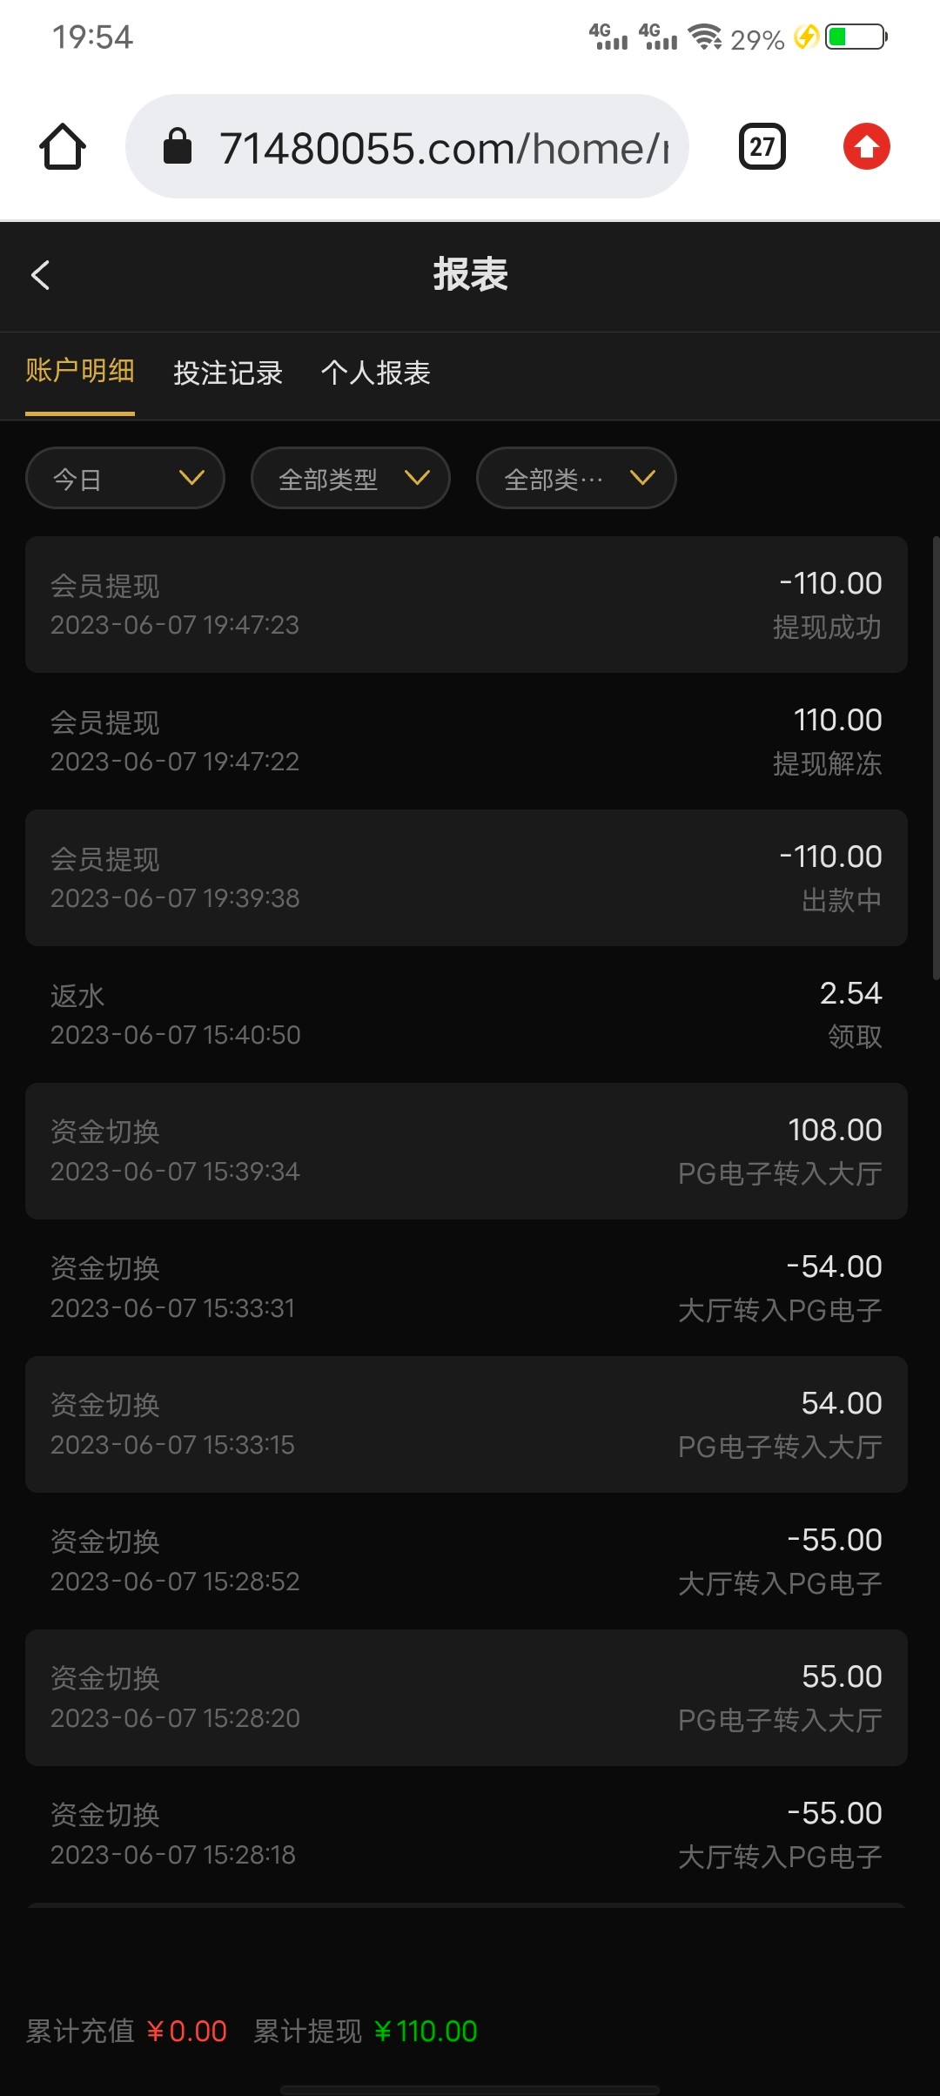Switch to the 个人报表 tab
Screen dimensions: 940x2096
tap(376, 373)
